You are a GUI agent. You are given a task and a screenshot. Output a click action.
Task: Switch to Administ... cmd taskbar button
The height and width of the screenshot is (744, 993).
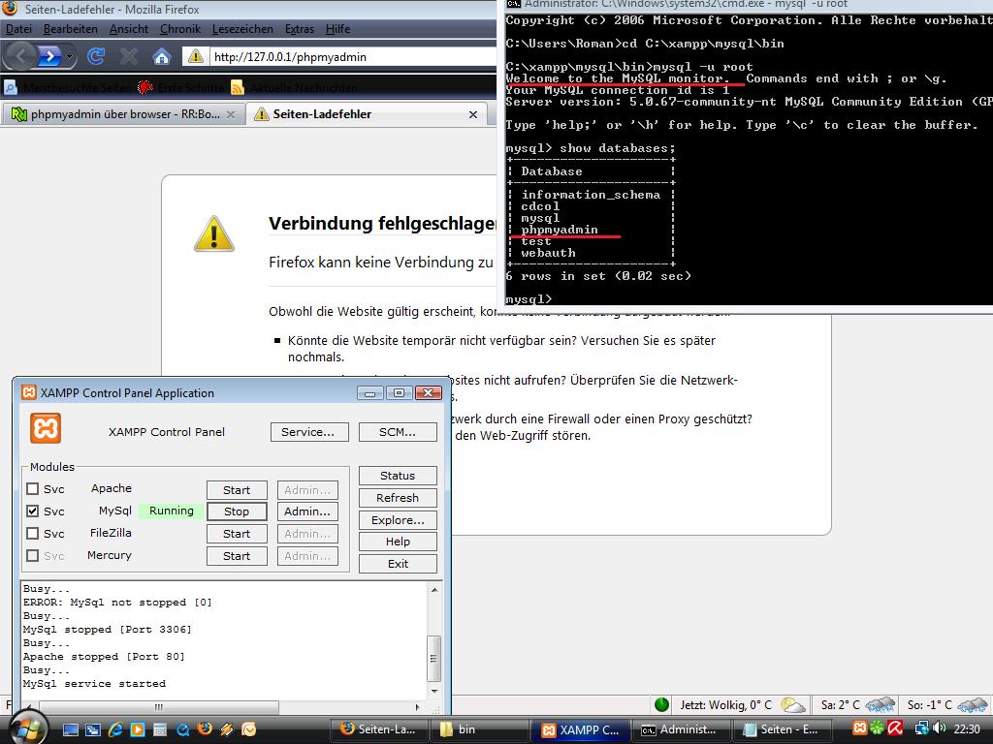tap(680, 729)
